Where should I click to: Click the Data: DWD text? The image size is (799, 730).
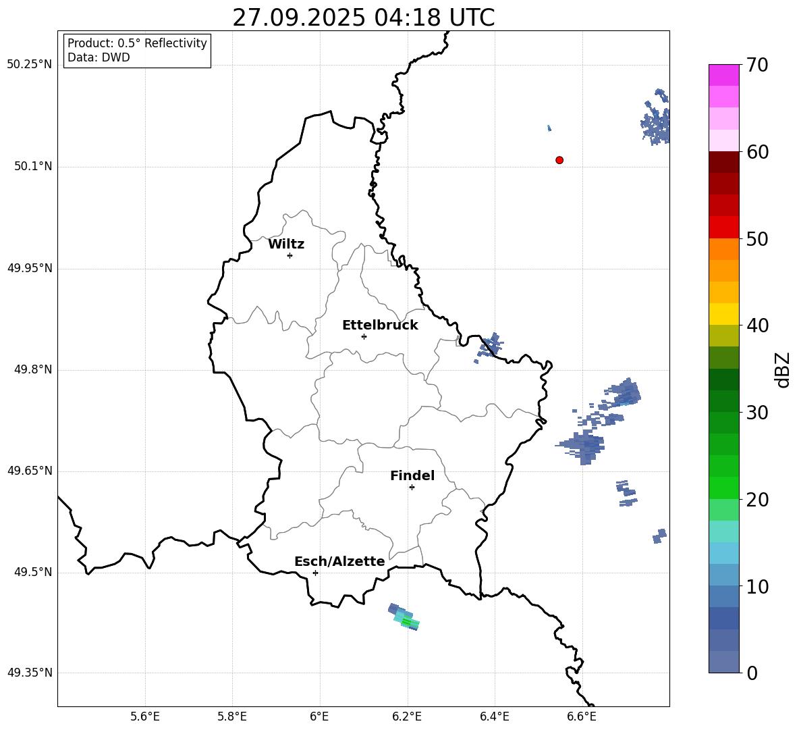[99, 57]
